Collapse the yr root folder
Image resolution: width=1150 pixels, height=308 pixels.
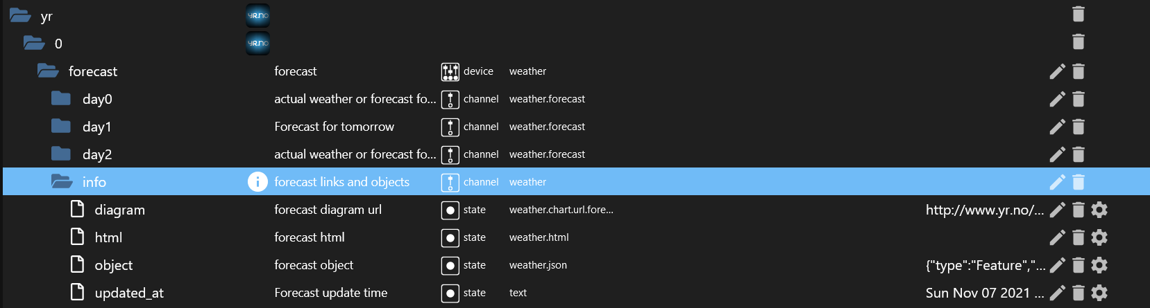tap(20, 15)
